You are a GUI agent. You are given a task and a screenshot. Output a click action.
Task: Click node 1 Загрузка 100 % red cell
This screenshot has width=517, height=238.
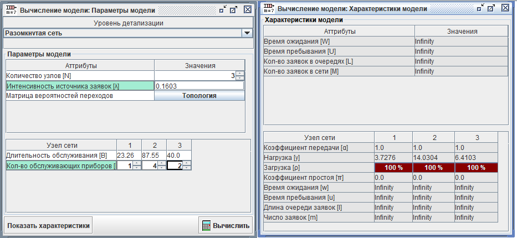click(x=393, y=168)
